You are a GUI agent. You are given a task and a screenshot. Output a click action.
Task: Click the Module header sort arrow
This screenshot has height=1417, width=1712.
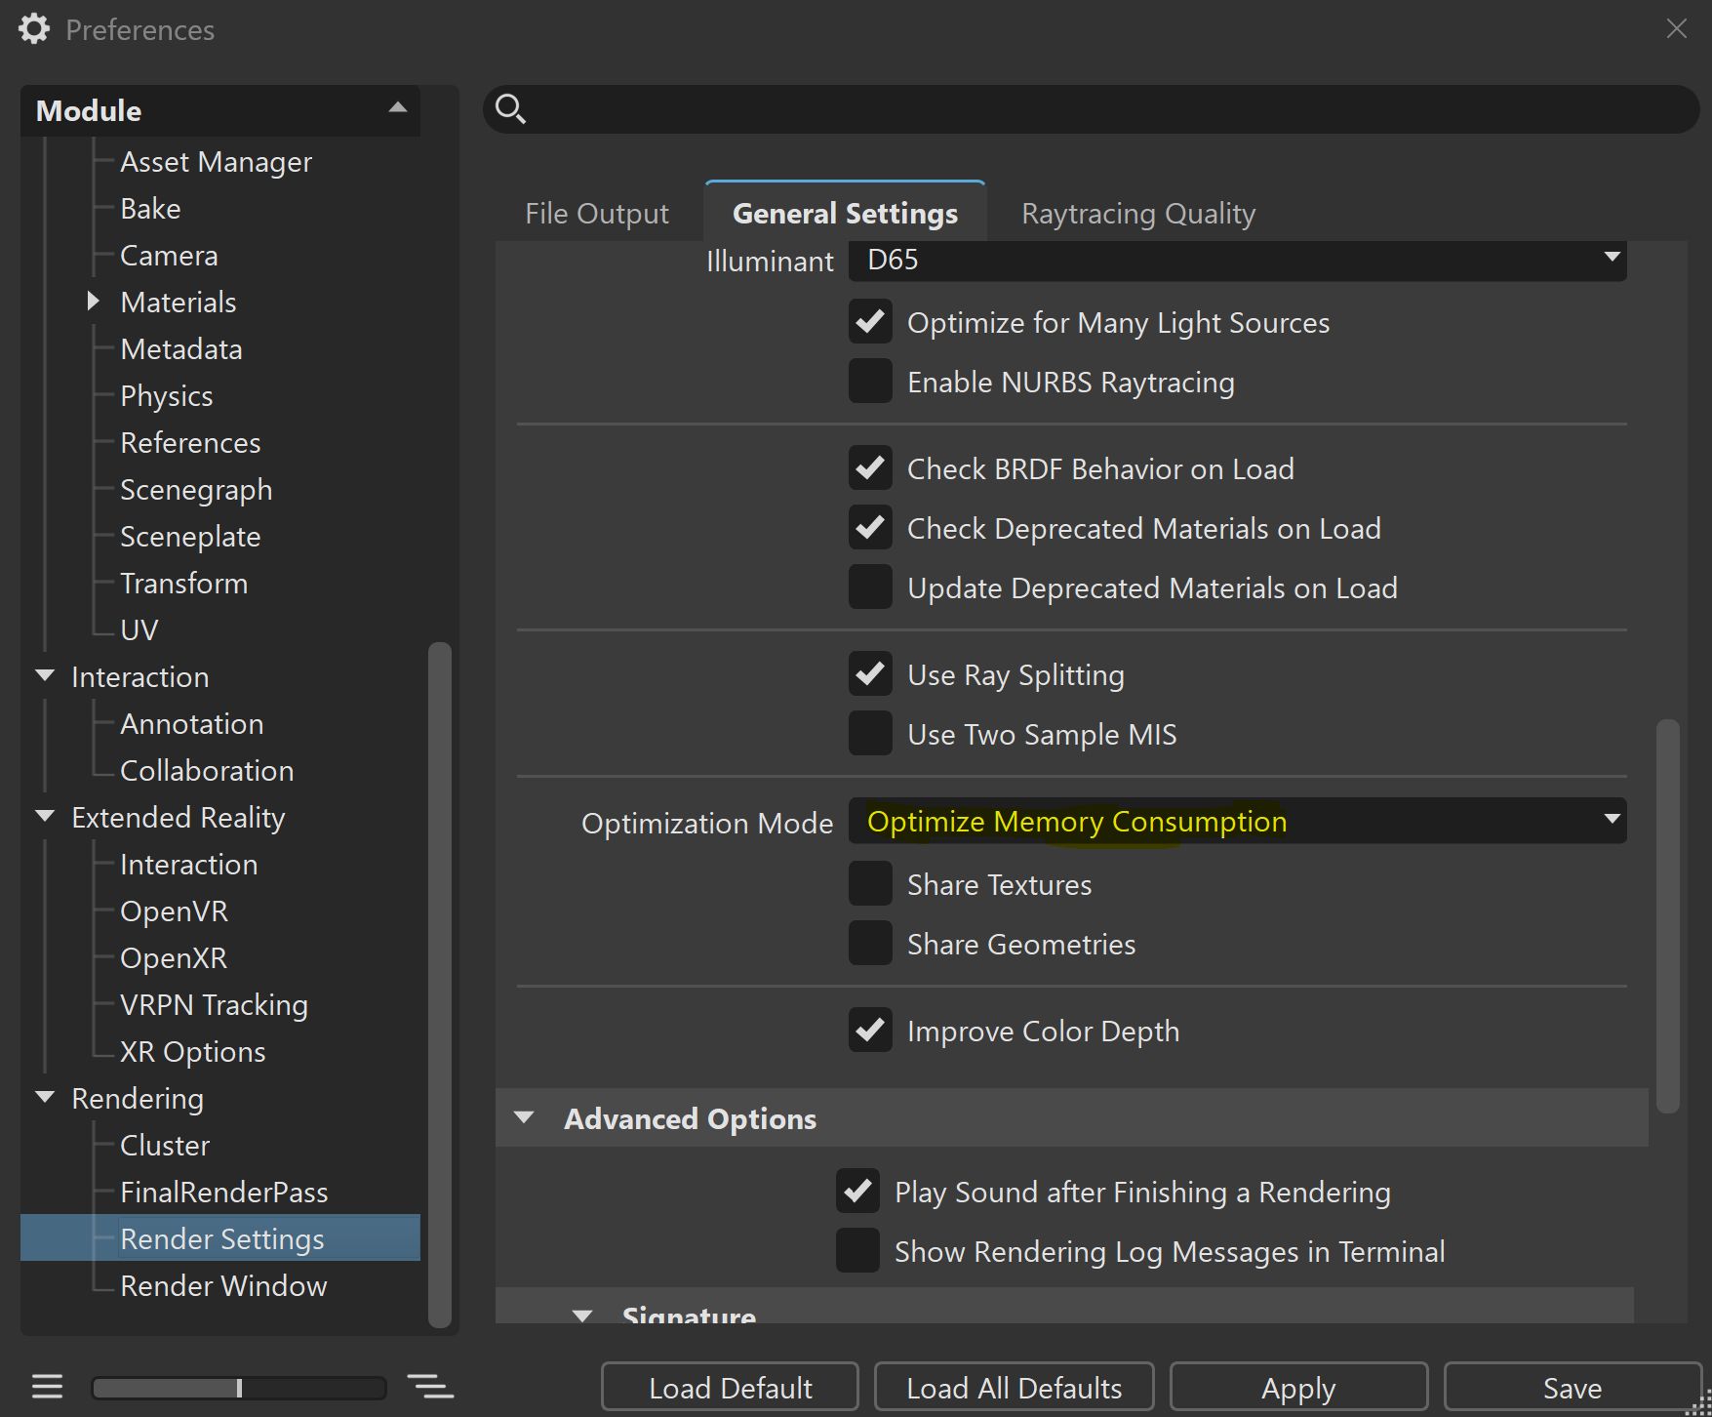pyautogui.click(x=398, y=108)
